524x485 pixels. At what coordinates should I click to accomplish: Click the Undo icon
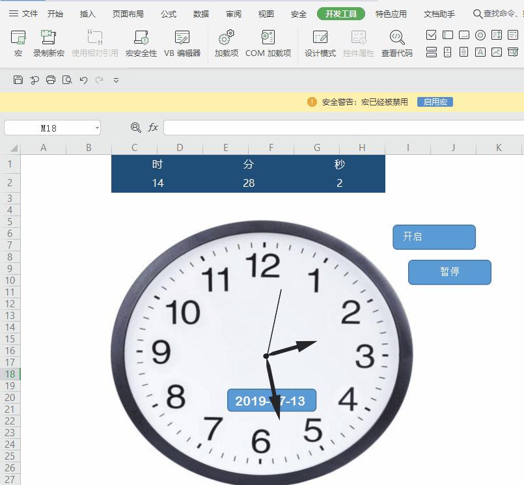(83, 79)
